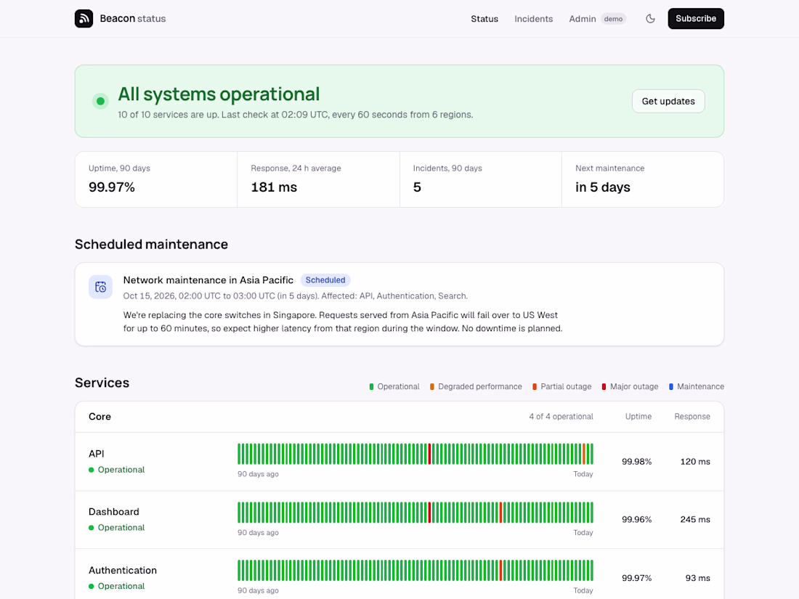Click the Scheduled badge
The height and width of the screenshot is (599, 799).
(x=325, y=280)
